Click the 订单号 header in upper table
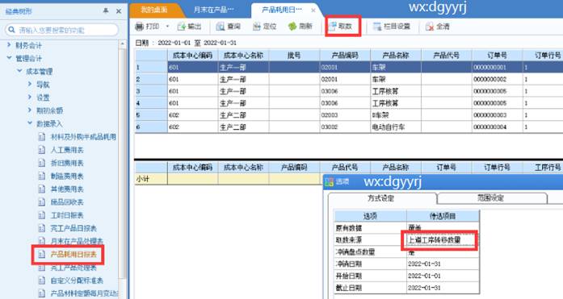563x299 pixels. [497, 56]
